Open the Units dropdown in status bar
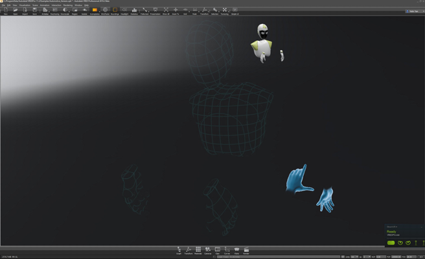The image size is (425, 259). pyautogui.click(x=354, y=257)
